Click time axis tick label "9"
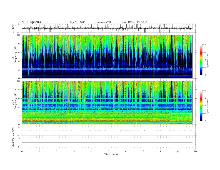The image size is (220, 170). (x=178, y=151)
